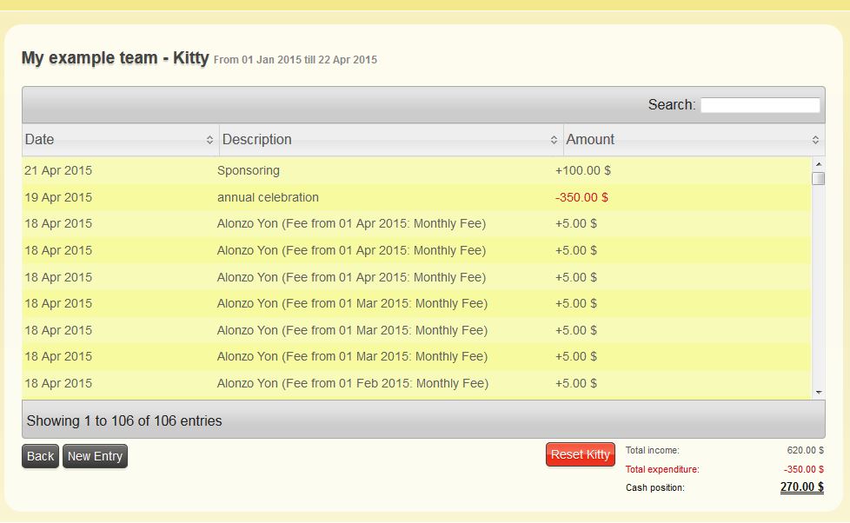Click the Back button
This screenshot has width=850, height=523.
[x=40, y=456]
